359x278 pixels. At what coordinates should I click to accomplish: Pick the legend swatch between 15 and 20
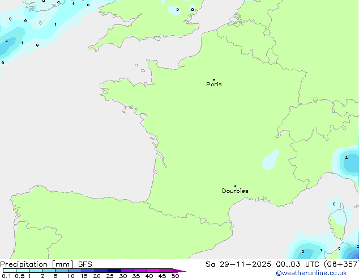[x=88, y=271]
